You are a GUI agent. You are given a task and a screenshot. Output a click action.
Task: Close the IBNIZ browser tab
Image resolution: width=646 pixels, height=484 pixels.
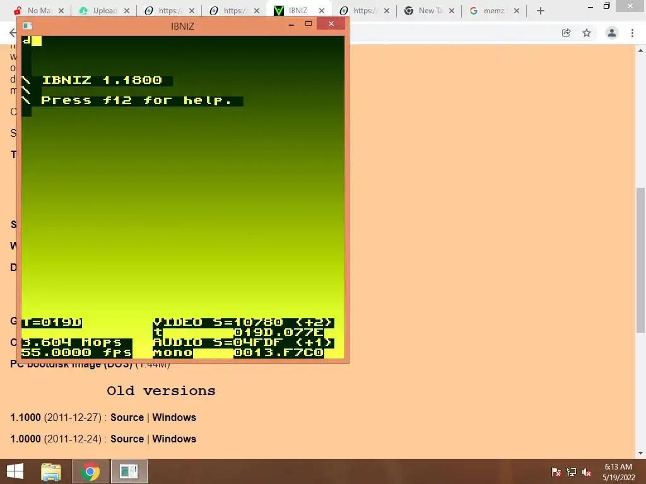click(322, 11)
